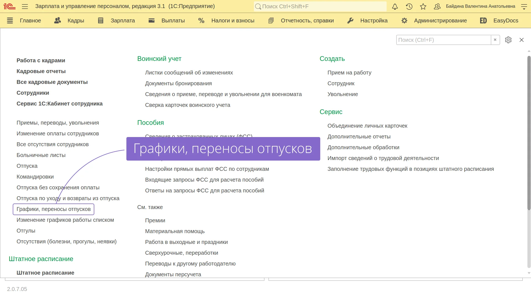Expand the top-right service menu arrow
Screen dimensions: 531x299
coord(524,7)
